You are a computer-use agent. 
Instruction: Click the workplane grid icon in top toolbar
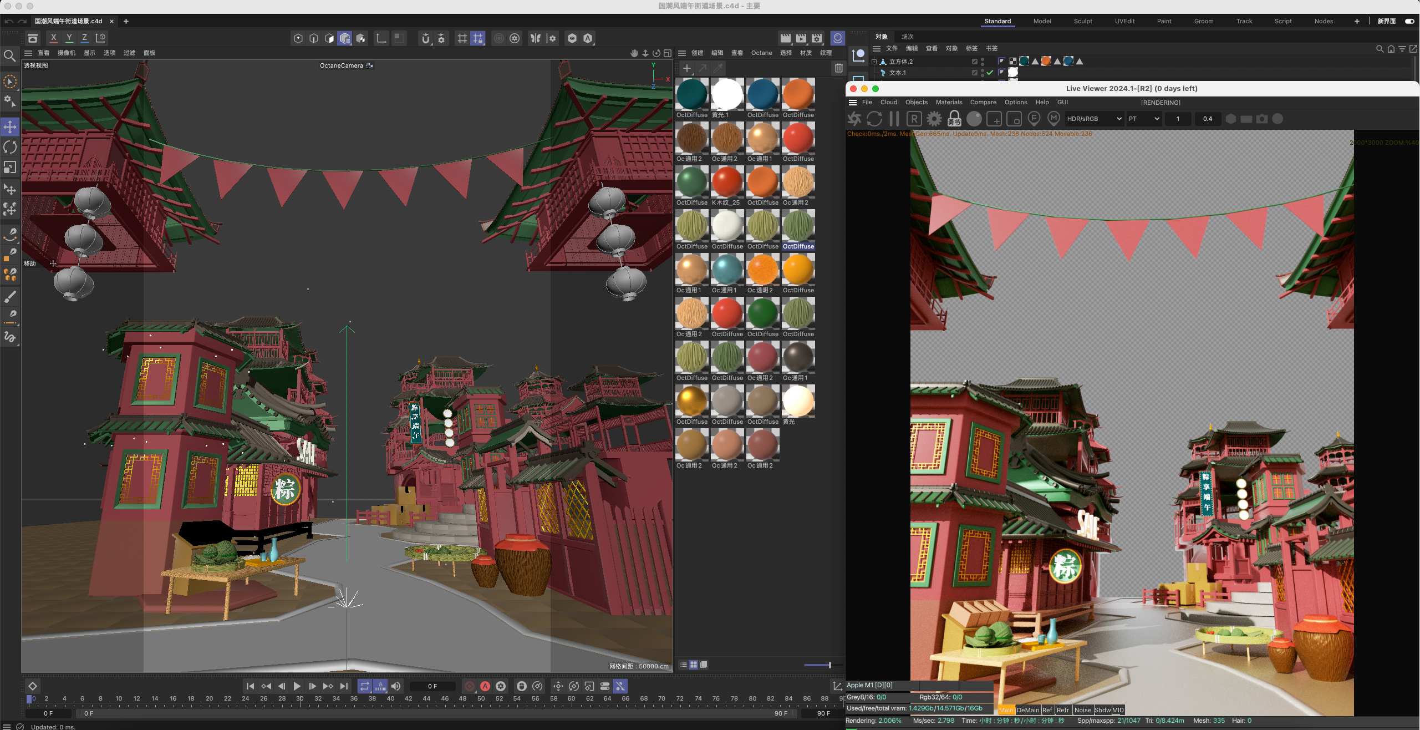[x=462, y=38]
